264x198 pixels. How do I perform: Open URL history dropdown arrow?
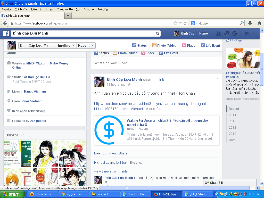point(180,23)
